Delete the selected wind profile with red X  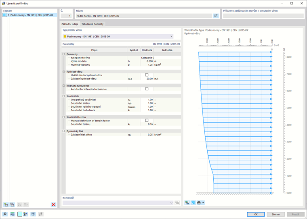pos(53,204)
